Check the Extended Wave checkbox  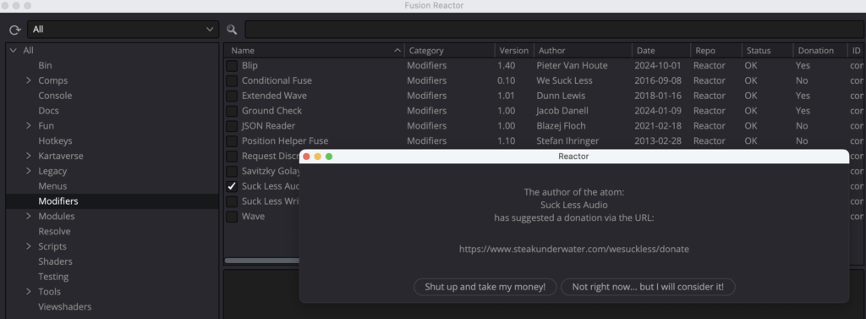pyautogui.click(x=232, y=96)
